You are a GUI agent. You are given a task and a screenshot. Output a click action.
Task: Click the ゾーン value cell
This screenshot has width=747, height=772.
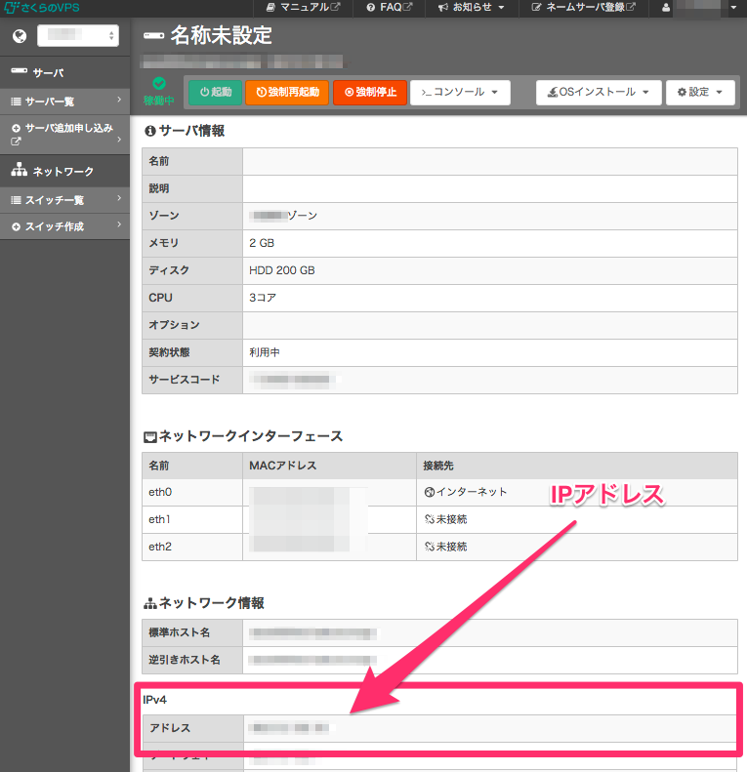[490, 216]
